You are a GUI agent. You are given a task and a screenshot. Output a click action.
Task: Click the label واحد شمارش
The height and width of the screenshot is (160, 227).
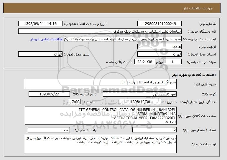tap(86, 130)
